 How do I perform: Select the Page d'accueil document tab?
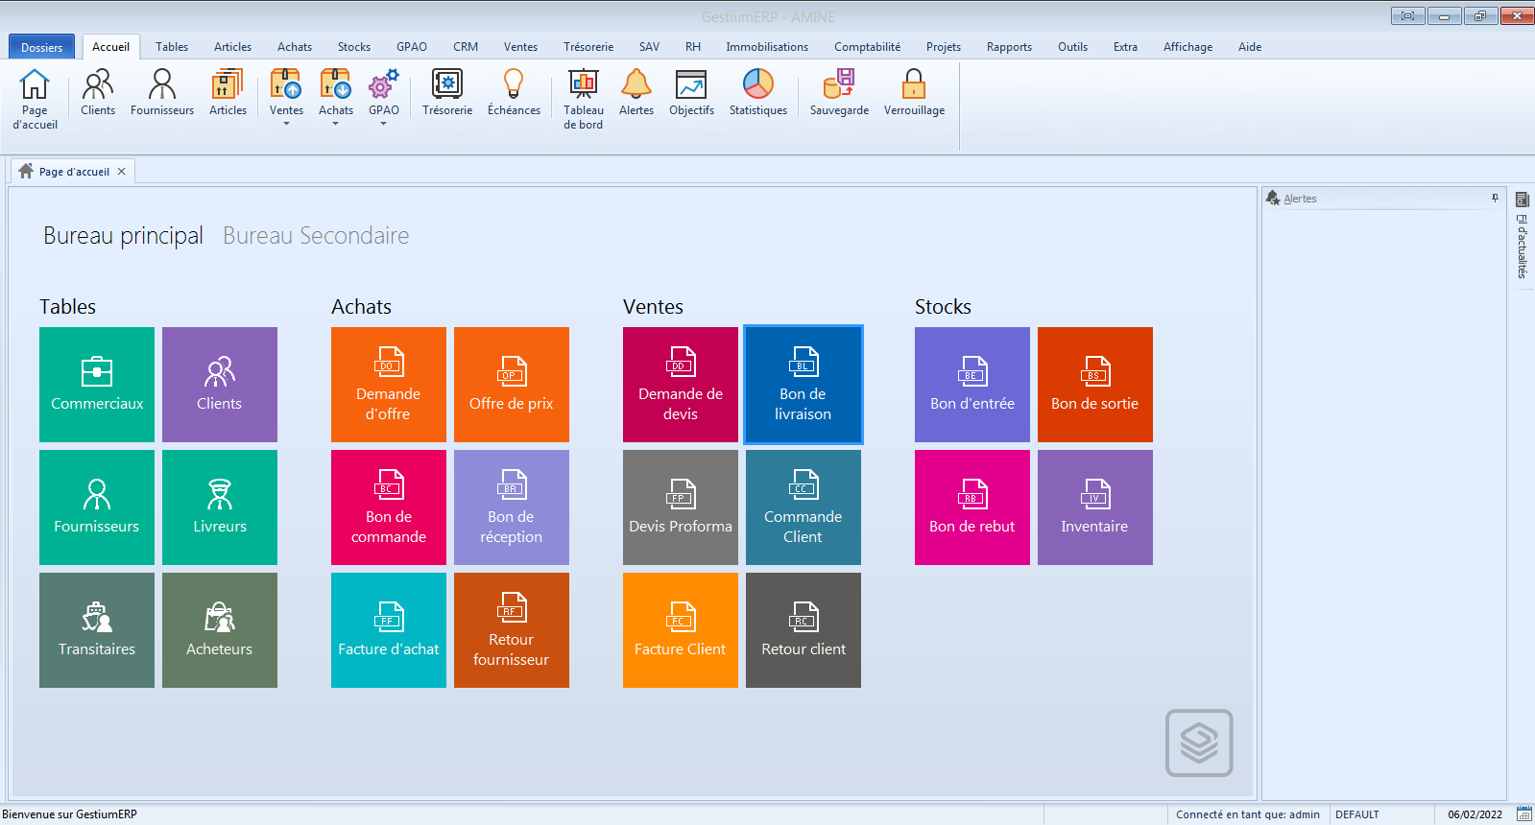point(73,172)
